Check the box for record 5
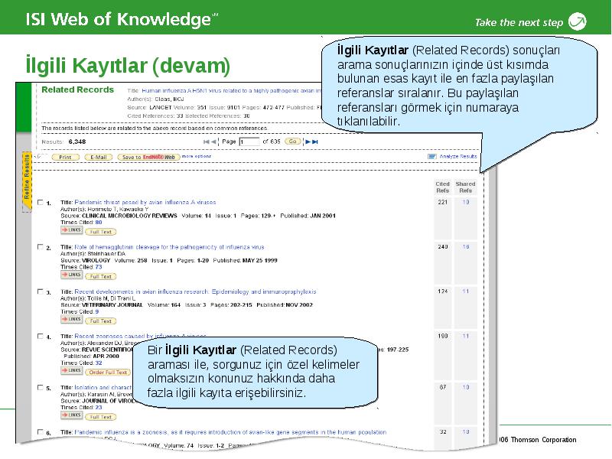The image size is (612, 459). click(41, 387)
